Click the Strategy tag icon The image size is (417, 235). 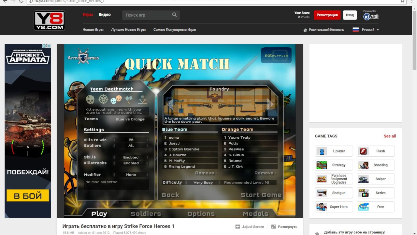coord(322,165)
